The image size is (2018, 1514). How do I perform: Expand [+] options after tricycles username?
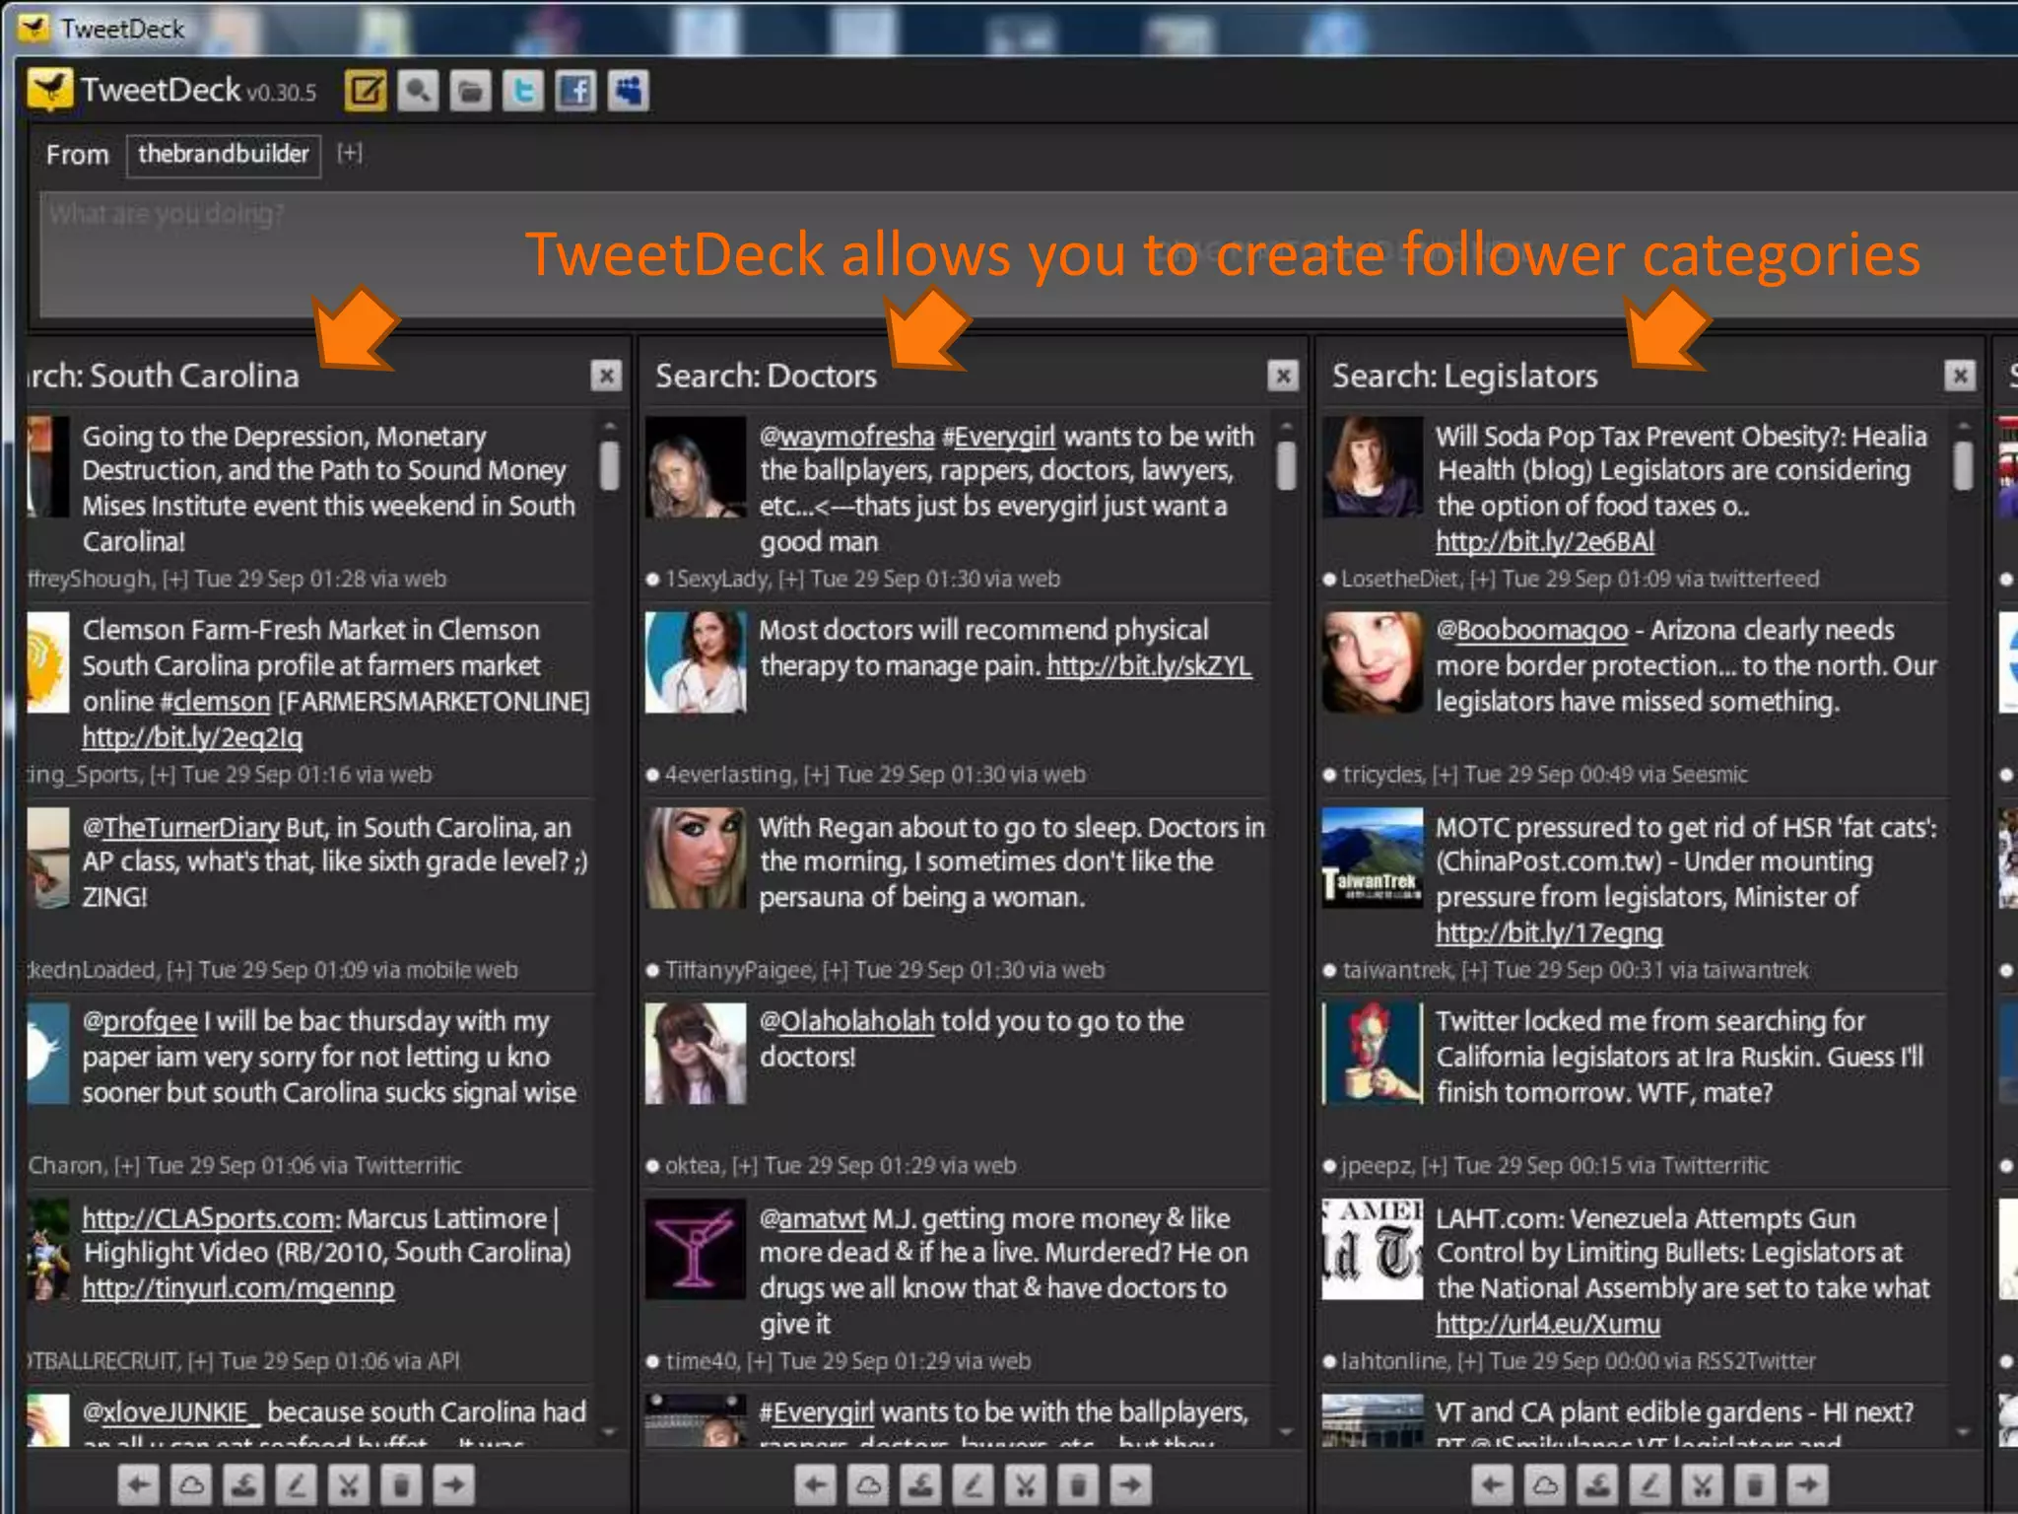tap(1446, 775)
